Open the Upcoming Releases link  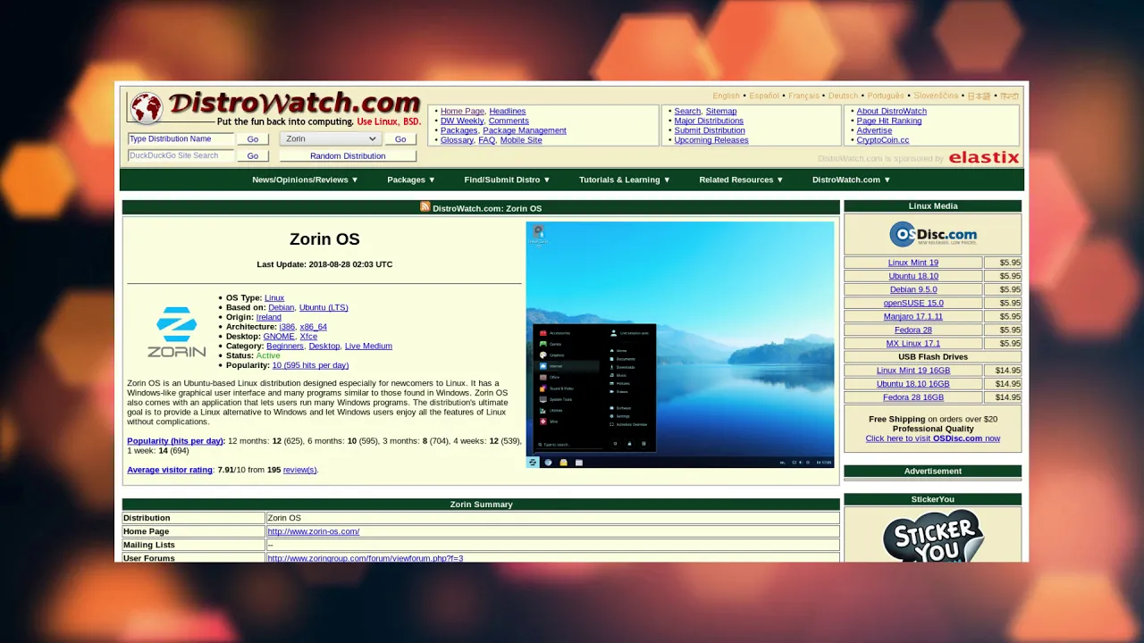pyautogui.click(x=711, y=140)
